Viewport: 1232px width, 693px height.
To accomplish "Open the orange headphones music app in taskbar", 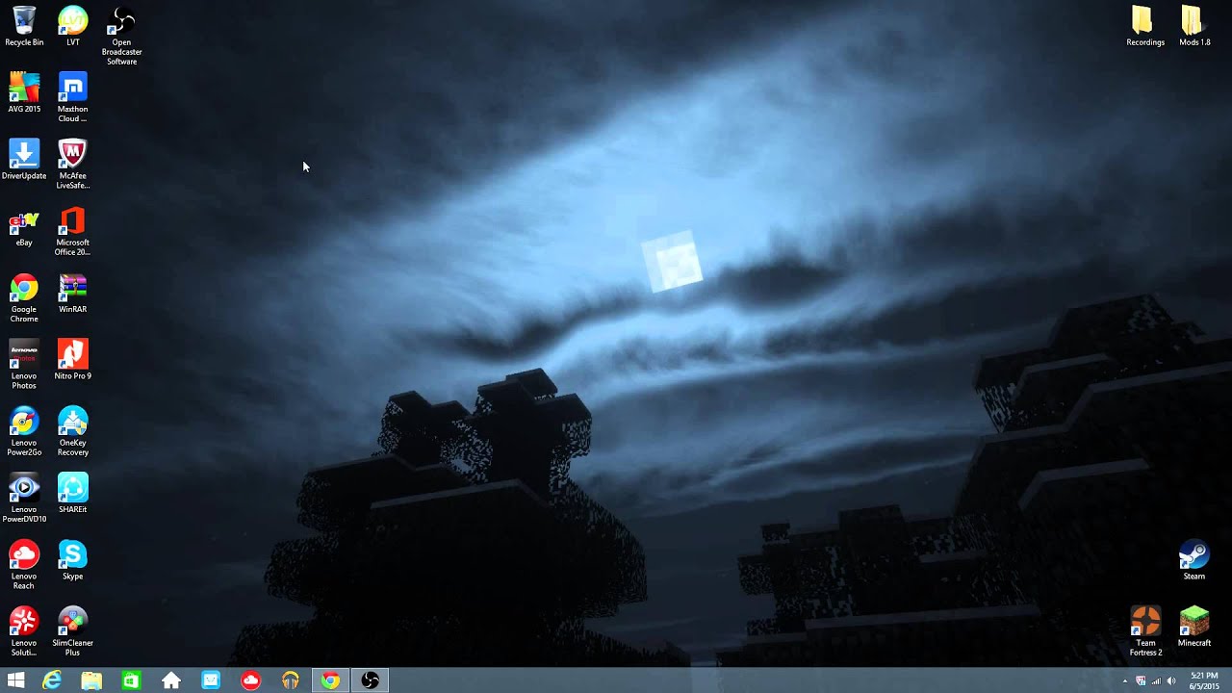I will [291, 680].
